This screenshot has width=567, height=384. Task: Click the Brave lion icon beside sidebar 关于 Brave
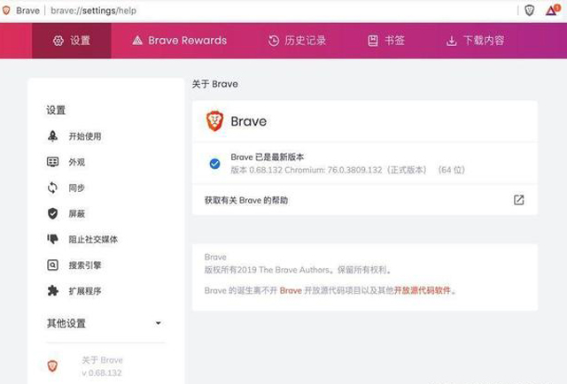click(x=53, y=366)
